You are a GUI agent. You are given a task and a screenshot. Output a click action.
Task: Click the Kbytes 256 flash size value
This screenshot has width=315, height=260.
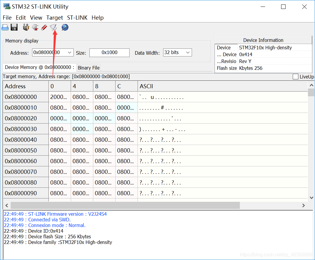[x=251, y=68]
